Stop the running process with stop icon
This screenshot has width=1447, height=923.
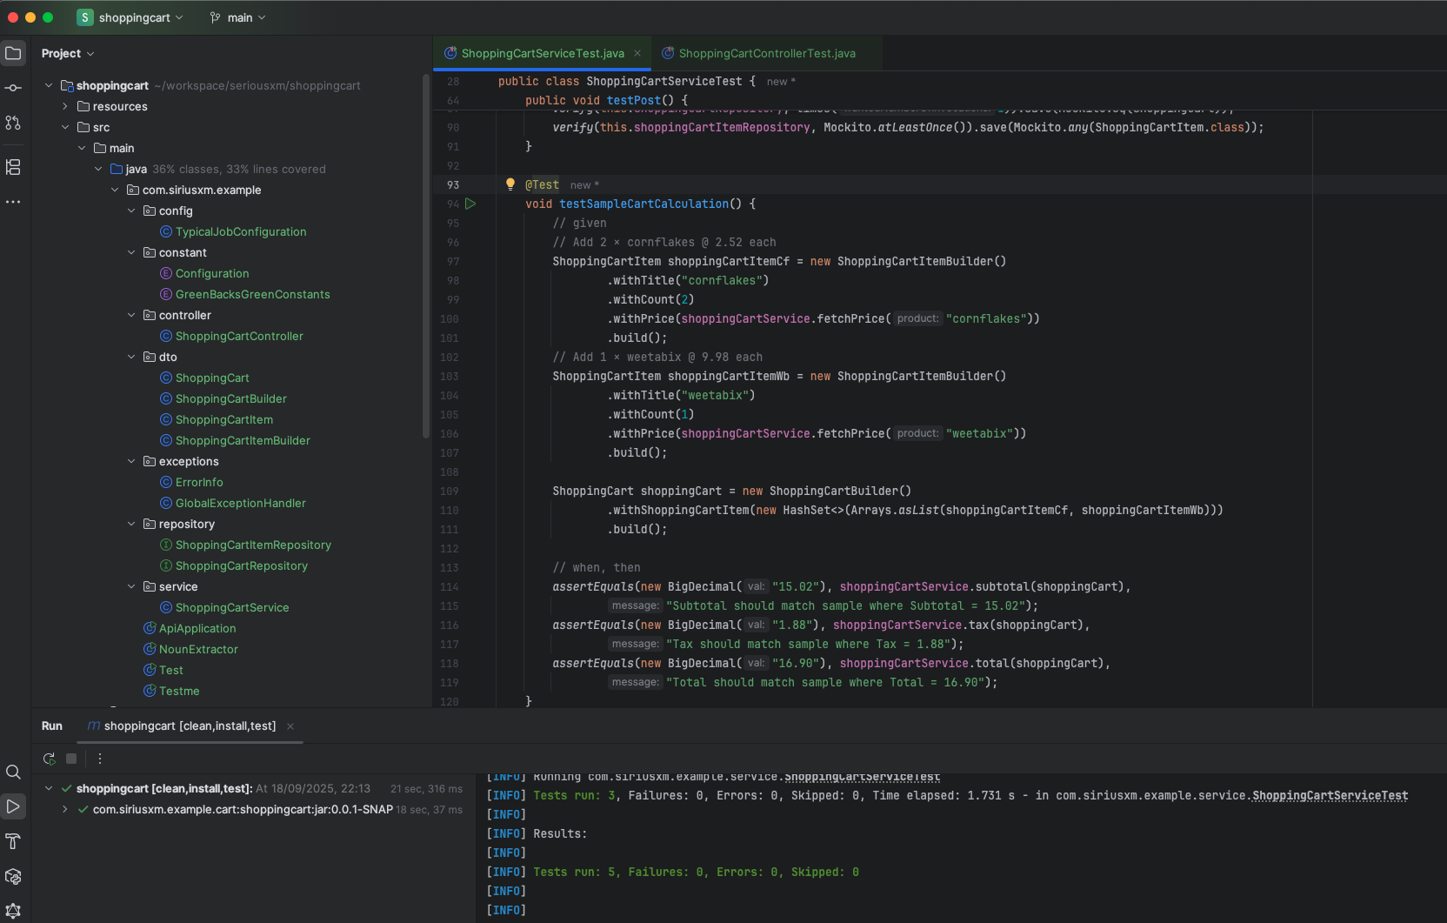point(71,759)
